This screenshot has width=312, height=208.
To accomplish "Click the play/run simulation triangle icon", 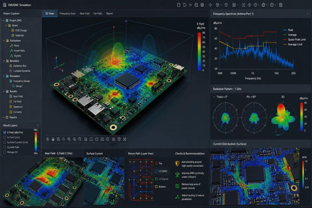I will pos(190,5).
